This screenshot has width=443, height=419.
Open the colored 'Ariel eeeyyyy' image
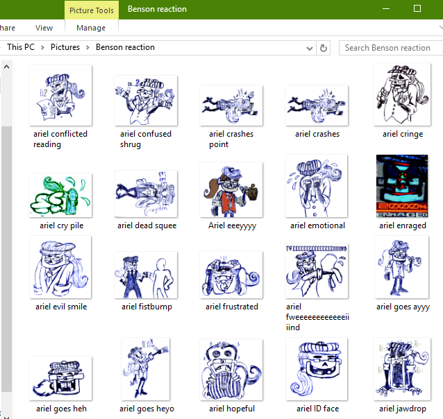point(231,190)
